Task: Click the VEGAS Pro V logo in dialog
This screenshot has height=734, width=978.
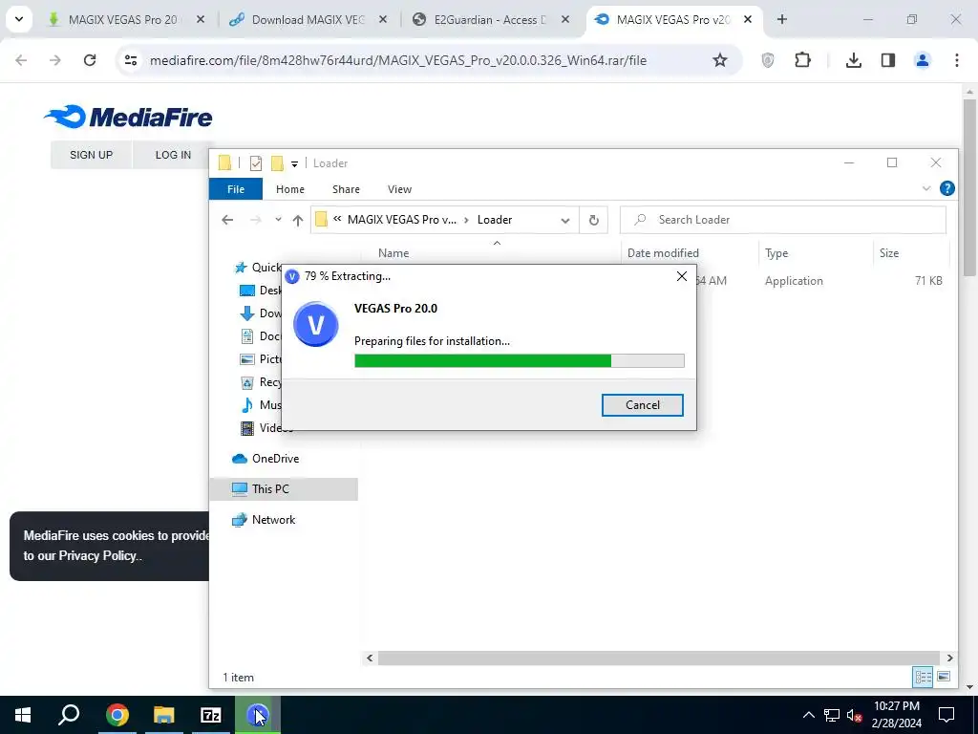Action: point(315,325)
